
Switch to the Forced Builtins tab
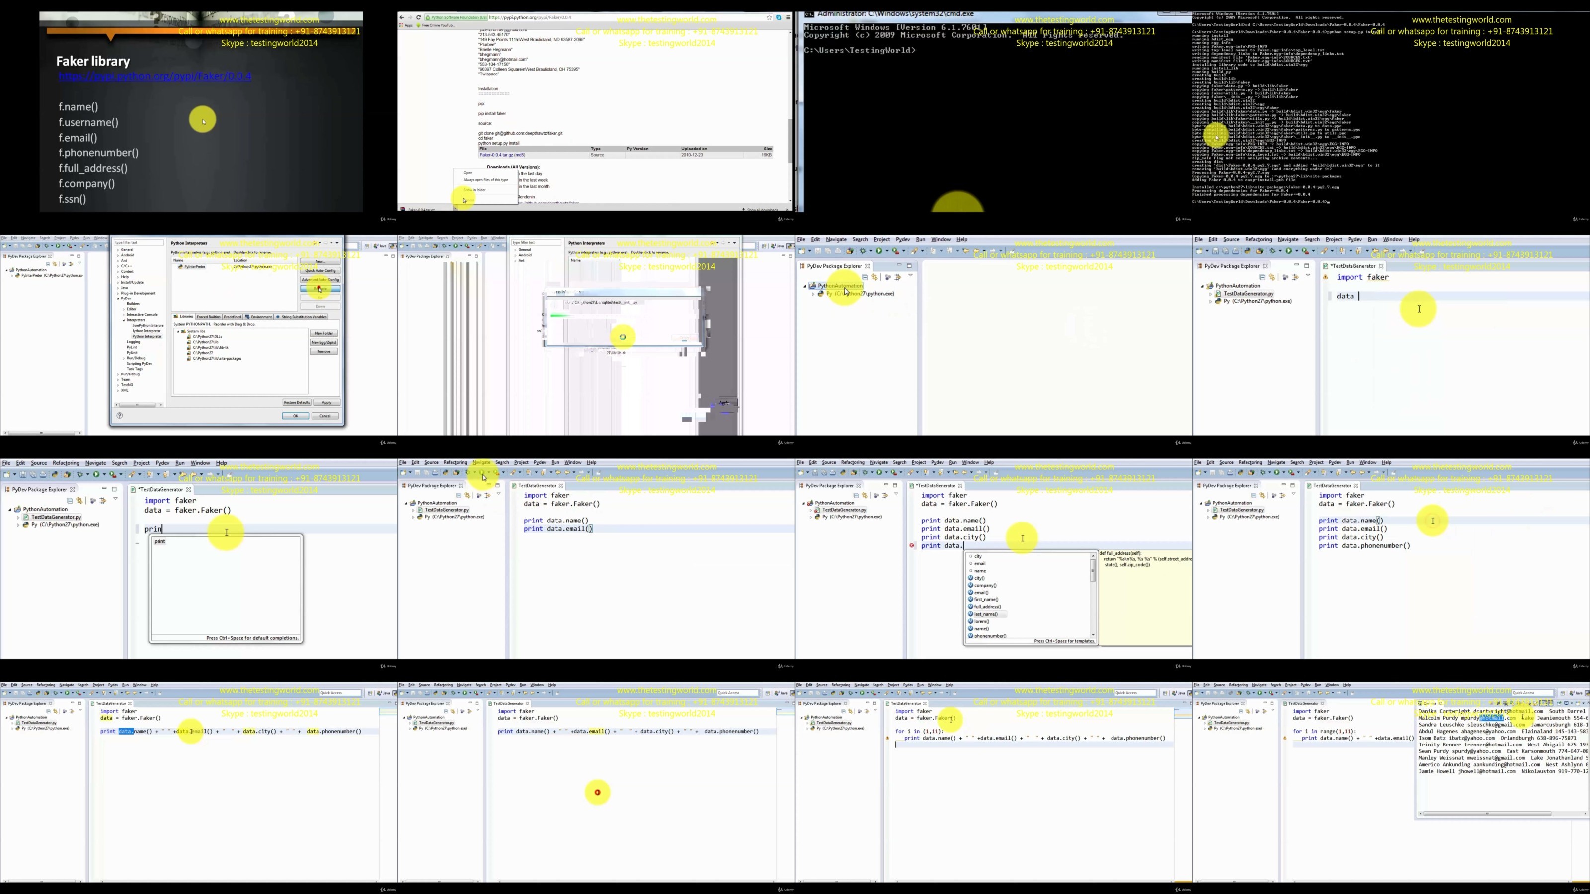pyautogui.click(x=208, y=316)
